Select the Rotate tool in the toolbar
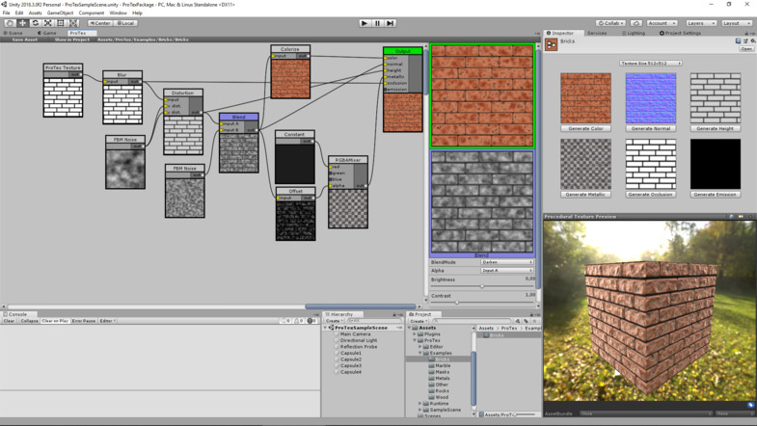This screenshot has width=757, height=426. point(36,23)
